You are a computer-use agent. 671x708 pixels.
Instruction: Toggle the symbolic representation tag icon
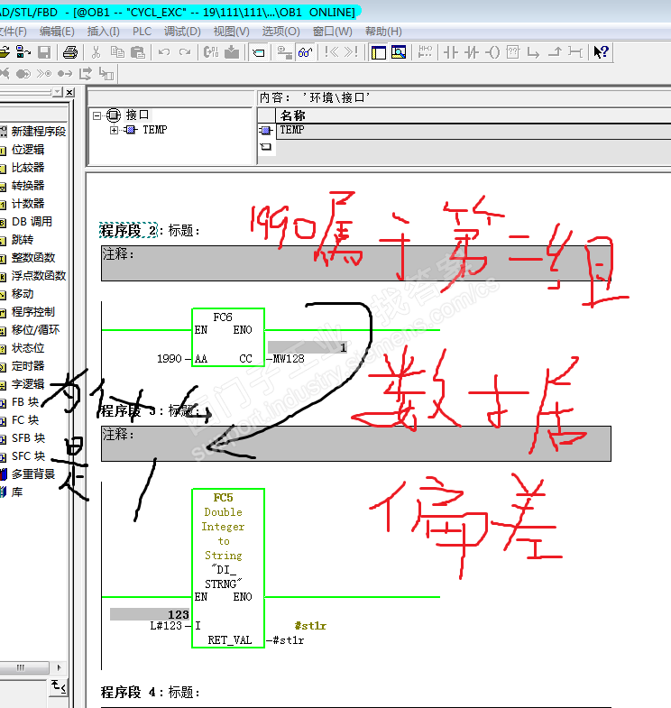(259, 52)
